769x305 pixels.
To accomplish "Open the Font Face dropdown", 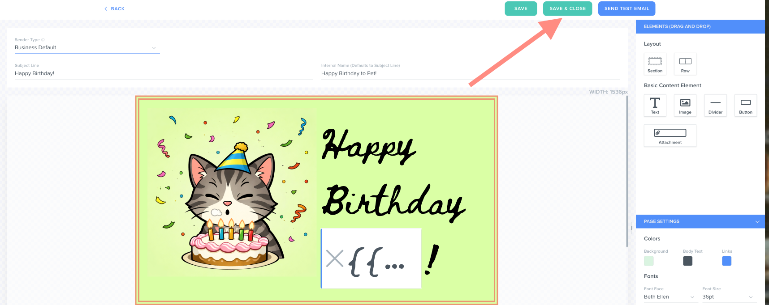I will (x=670, y=297).
